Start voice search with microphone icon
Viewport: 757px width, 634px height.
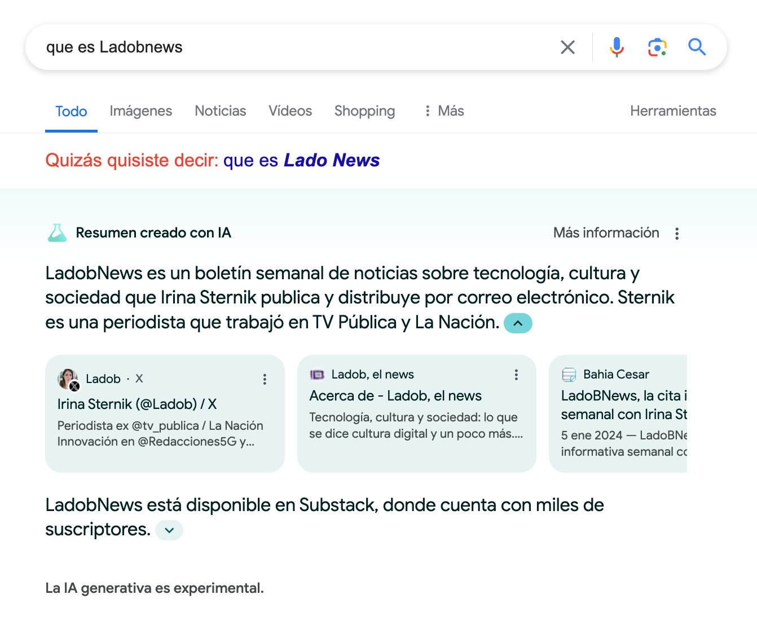[x=617, y=47]
